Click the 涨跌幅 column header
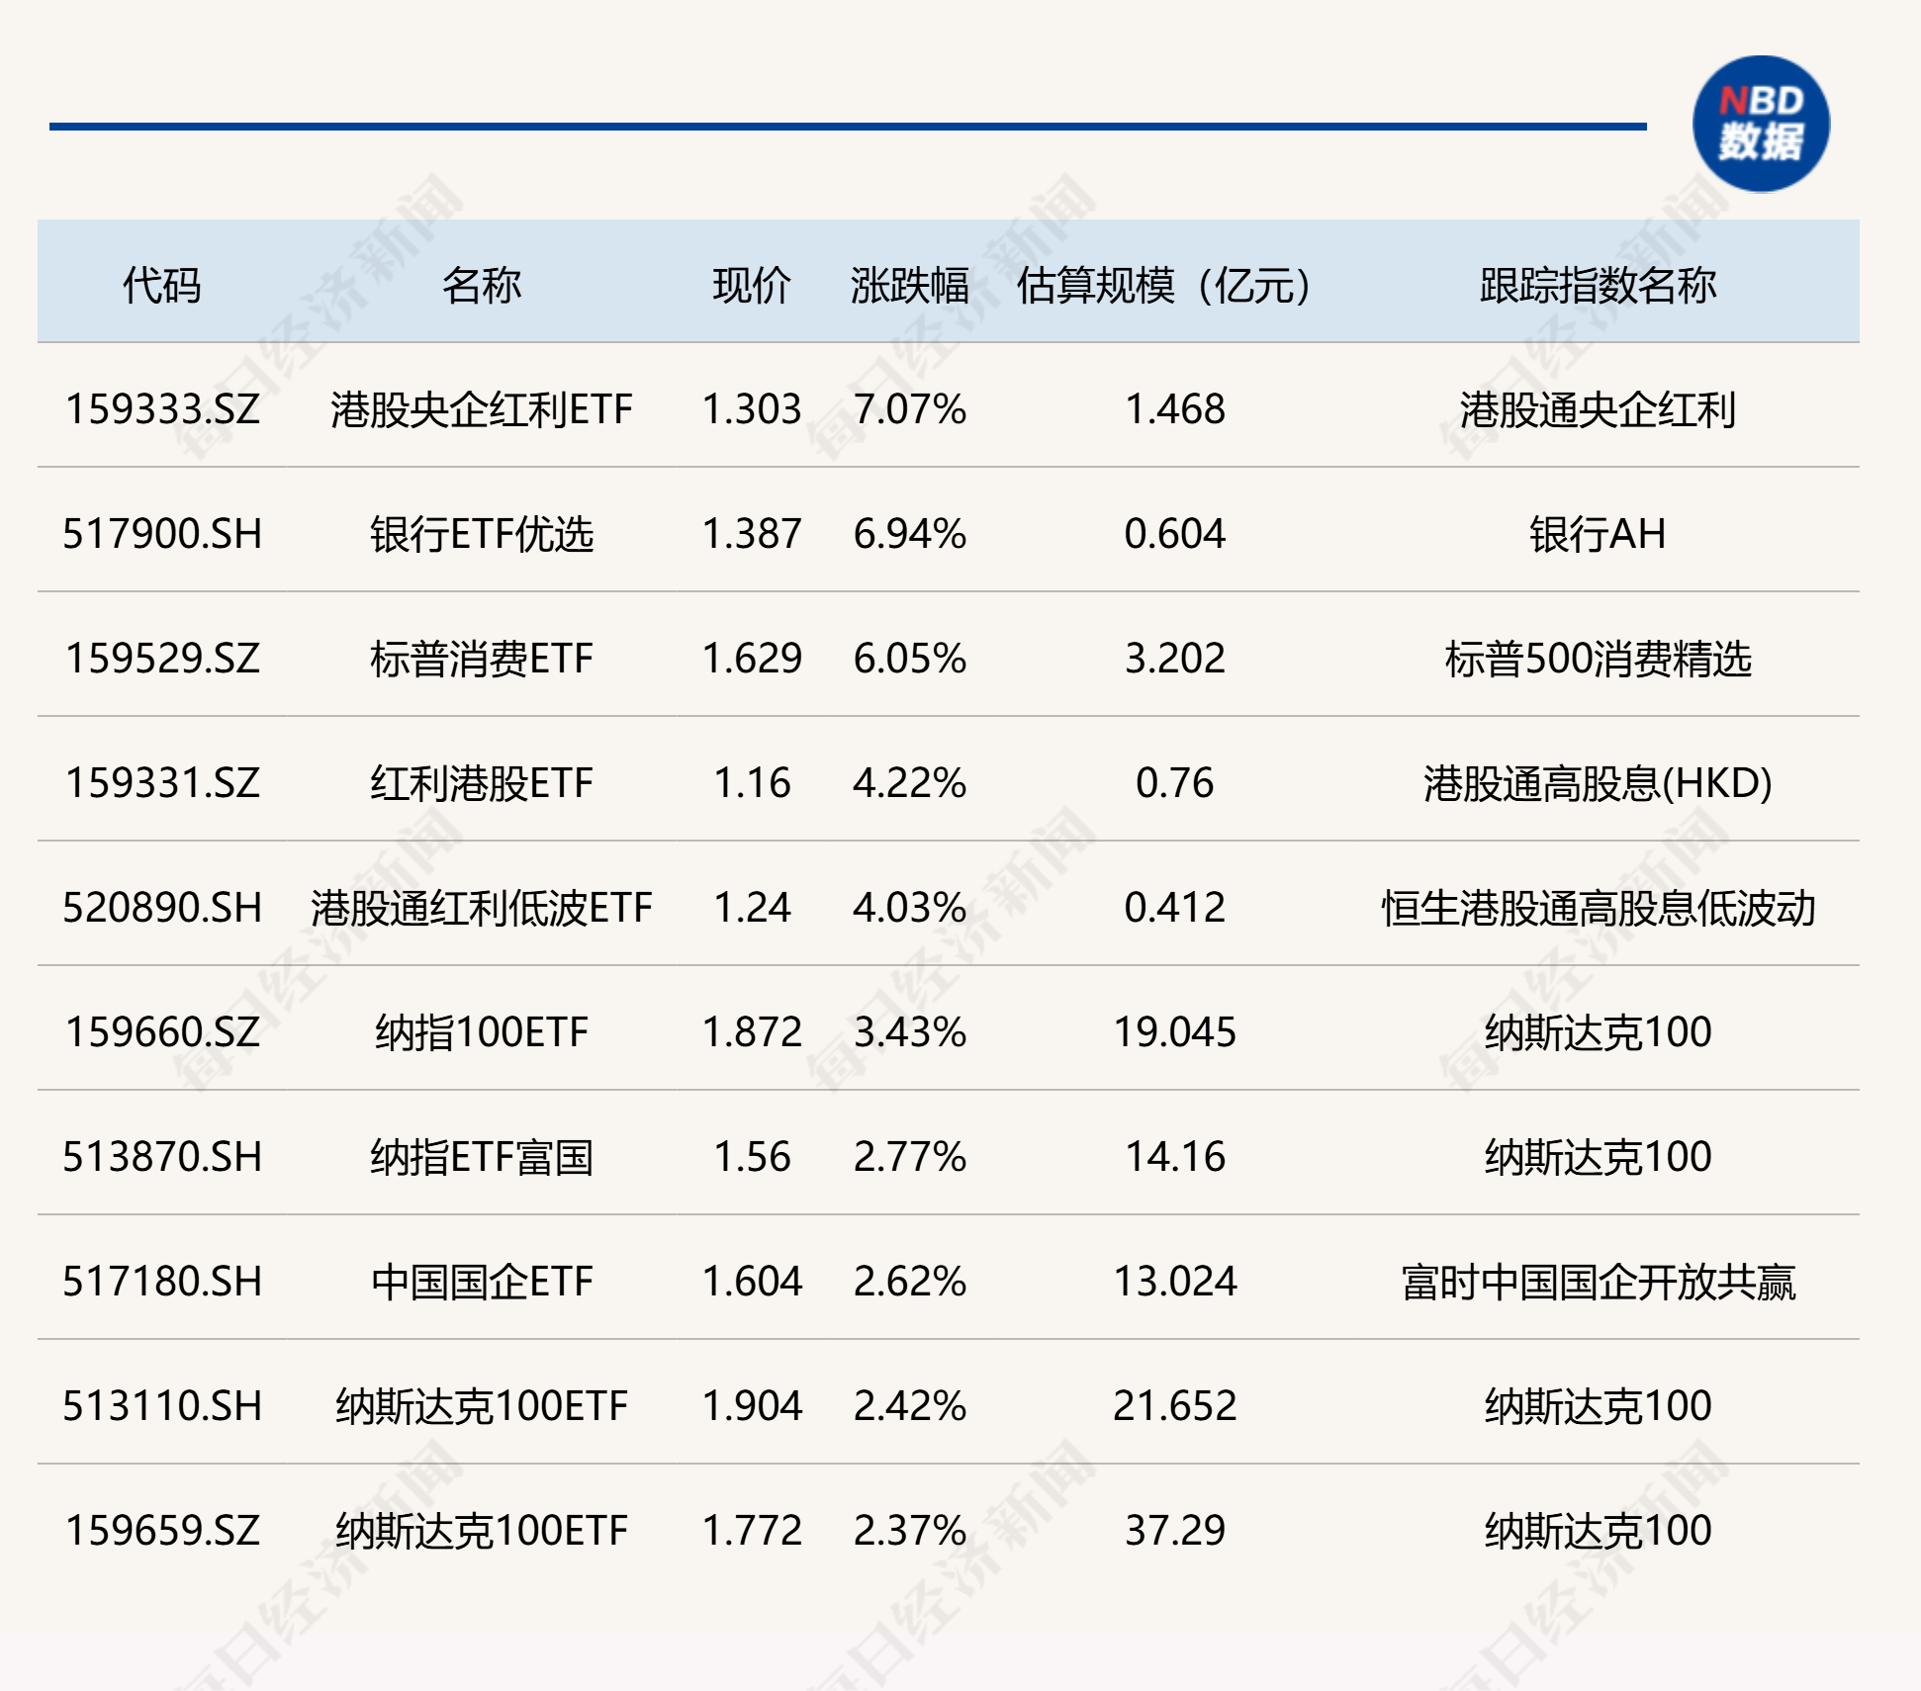This screenshot has width=1921, height=1691. coord(909,286)
